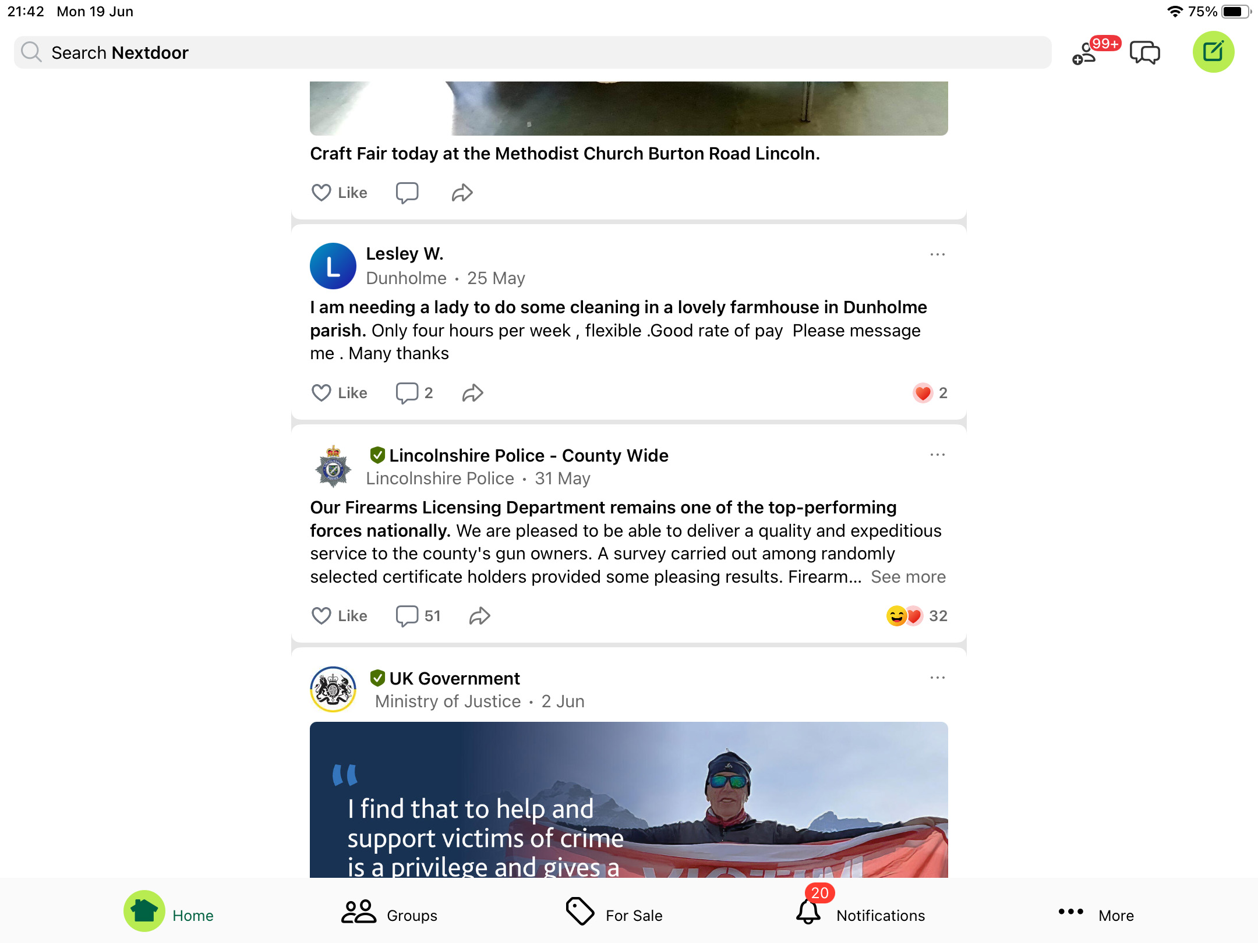Viewport: 1258px width, 943px height.
Task: Like Lesley W.'s cleaning post
Action: click(339, 393)
